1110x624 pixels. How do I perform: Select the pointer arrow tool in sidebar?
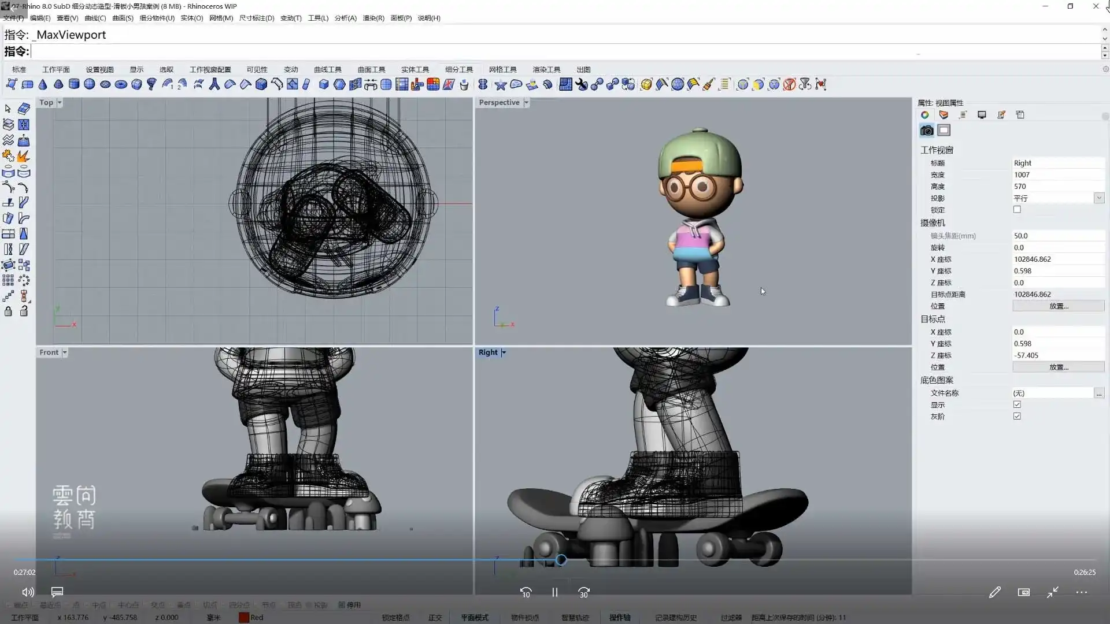tap(8, 109)
